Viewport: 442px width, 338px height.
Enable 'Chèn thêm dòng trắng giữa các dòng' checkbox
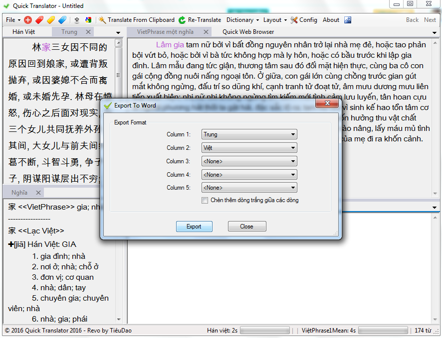pyautogui.click(x=205, y=201)
